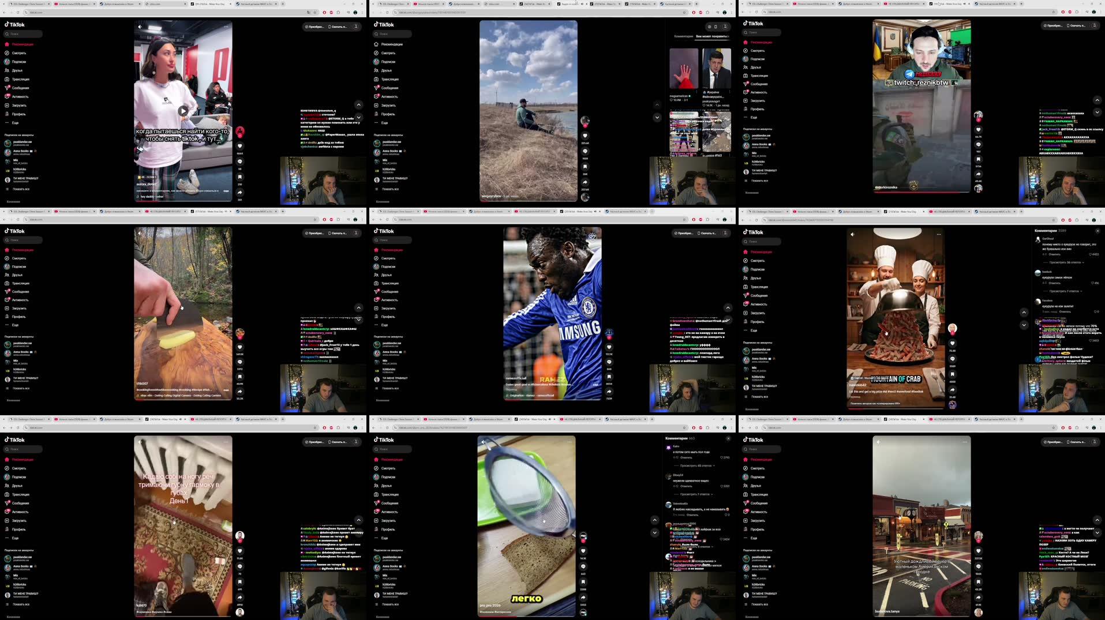Switch to the Подписки (Following) feed
This screenshot has width=1105, height=620.
coord(757,269)
